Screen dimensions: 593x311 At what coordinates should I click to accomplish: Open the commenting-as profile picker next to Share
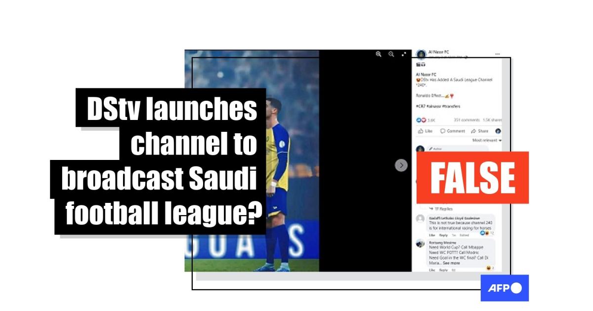(x=498, y=131)
